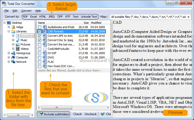
Task: Click the file list scroll right arrow
Action: (x=108, y=107)
